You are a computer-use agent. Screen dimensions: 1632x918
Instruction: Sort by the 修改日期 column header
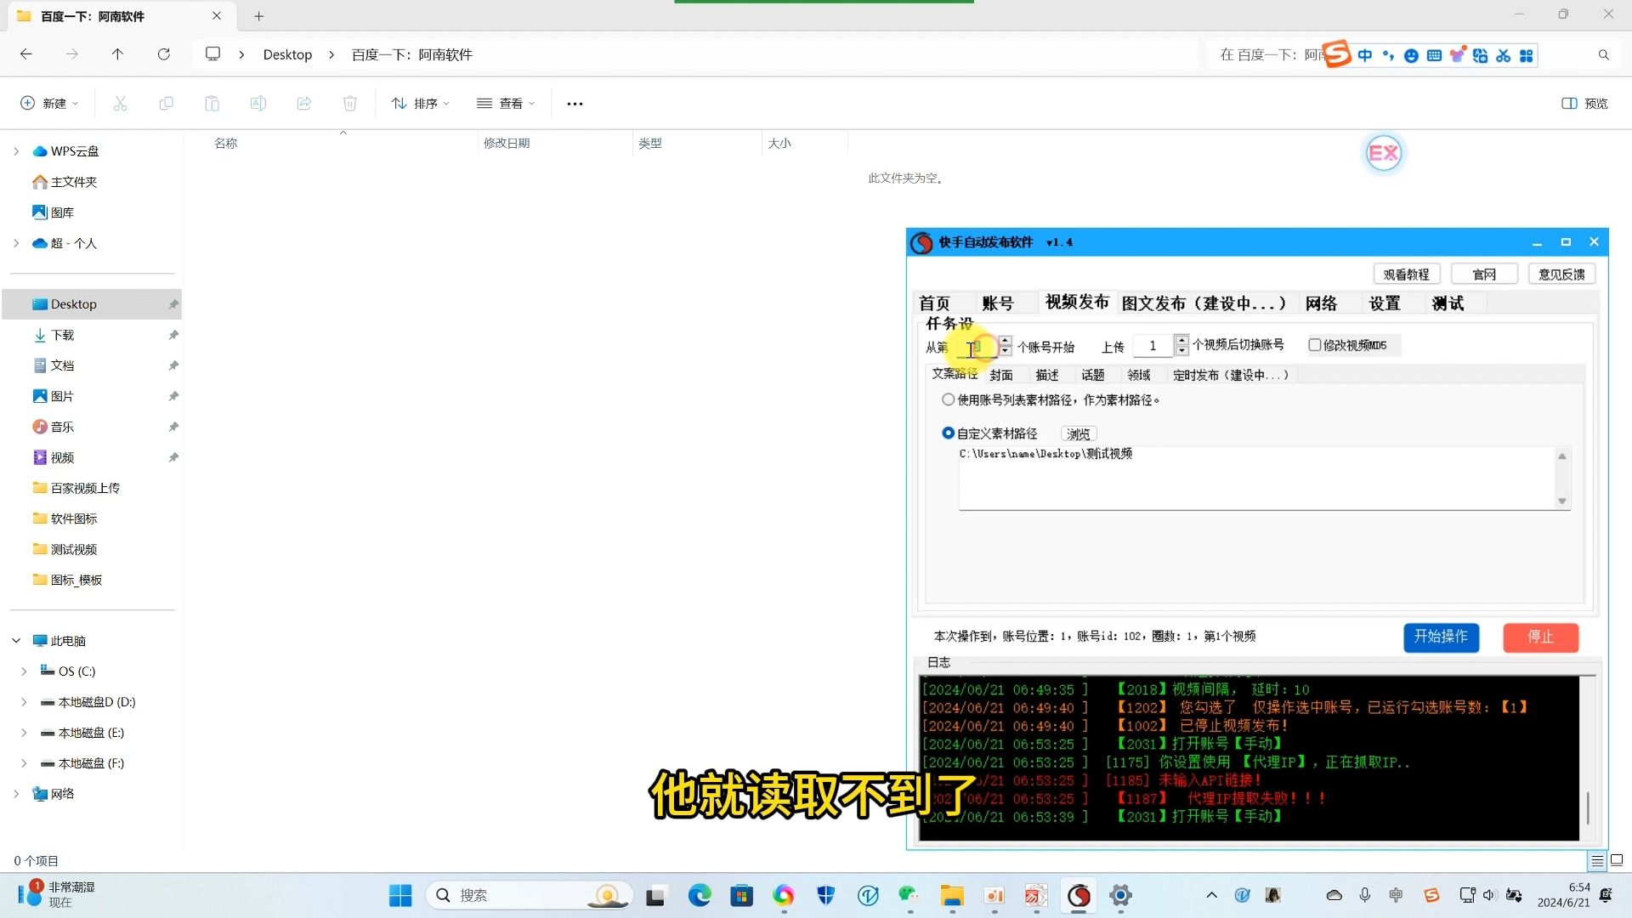click(x=507, y=143)
